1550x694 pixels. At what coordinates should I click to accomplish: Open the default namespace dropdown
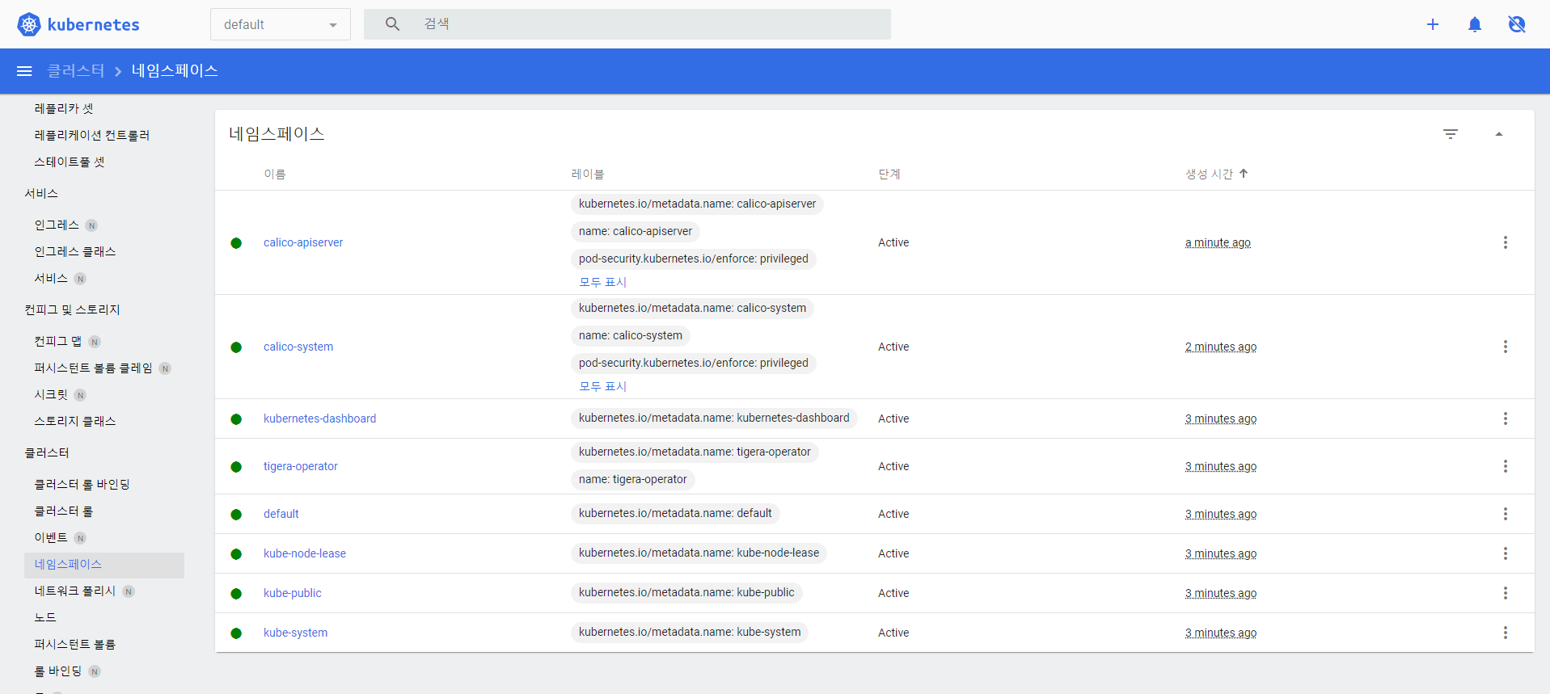click(x=281, y=24)
